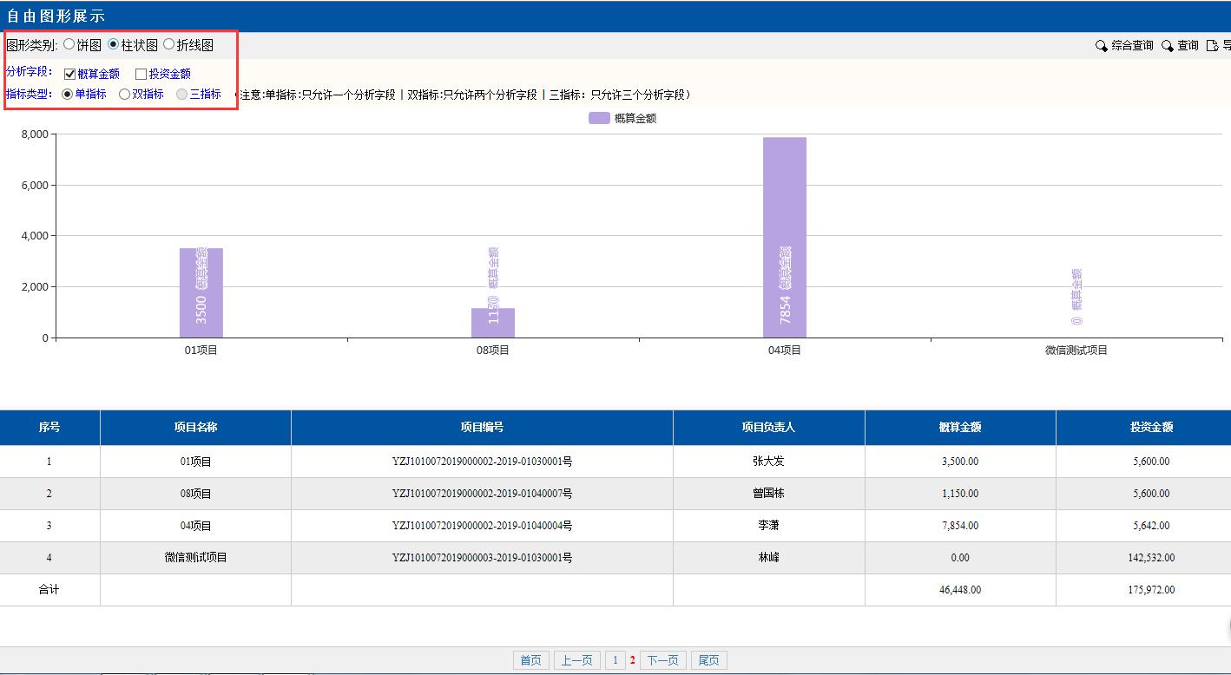Click the 综合查询 magnifier icon
The image size is (1231, 675).
1102,46
